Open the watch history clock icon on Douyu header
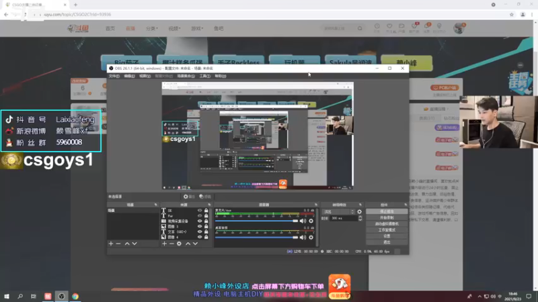 (x=377, y=28)
